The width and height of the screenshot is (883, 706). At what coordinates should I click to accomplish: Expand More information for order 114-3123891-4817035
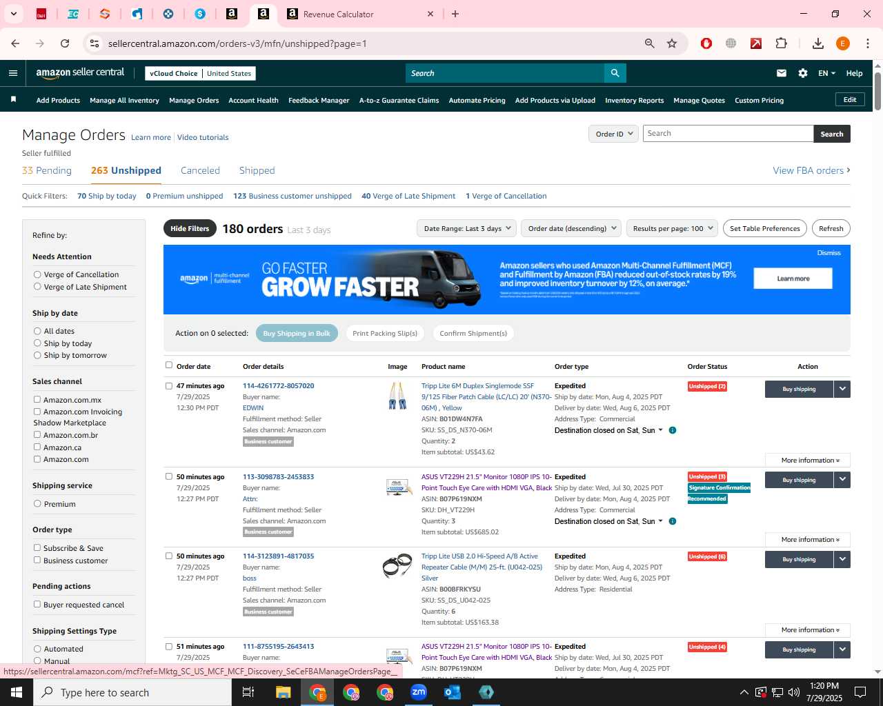pos(808,630)
